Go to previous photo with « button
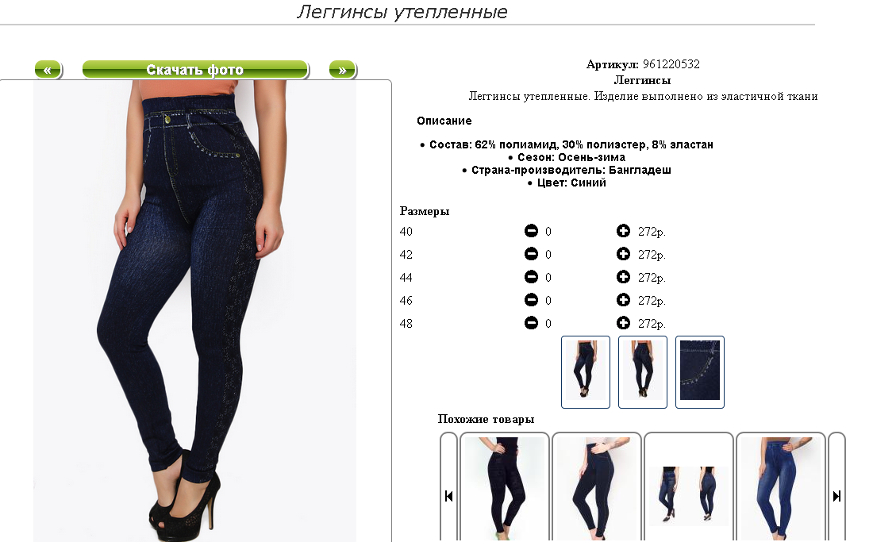 click(x=48, y=70)
